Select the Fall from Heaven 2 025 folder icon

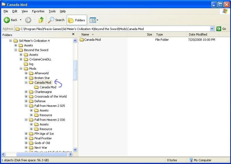click(31, 106)
